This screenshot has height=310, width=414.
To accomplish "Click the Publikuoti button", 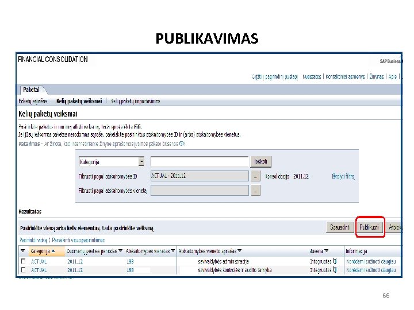I will tap(369, 227).
